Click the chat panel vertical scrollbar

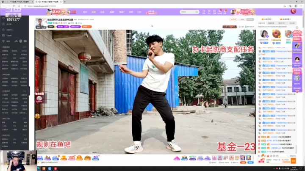(x=296, y=149)
